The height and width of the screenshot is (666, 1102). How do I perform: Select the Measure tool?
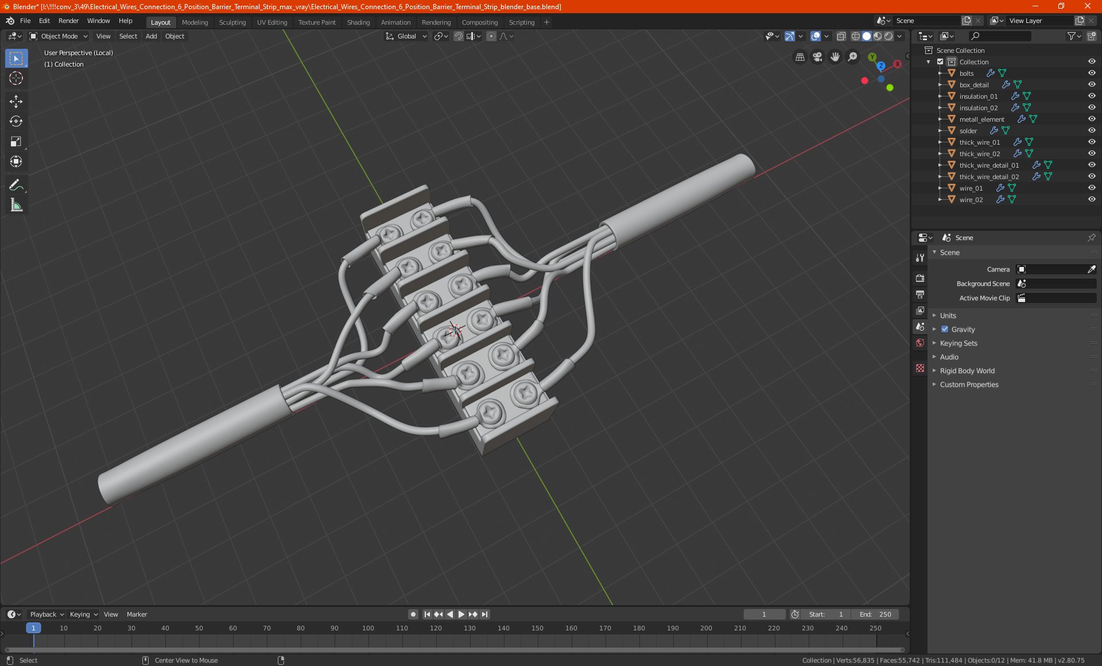pos(16,205)
